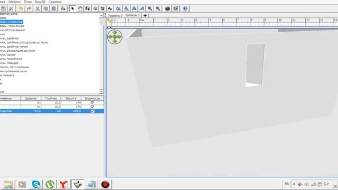Sort furniture by Видимость column header
Viewport: 338px width, 190px height.
(92, 98)
